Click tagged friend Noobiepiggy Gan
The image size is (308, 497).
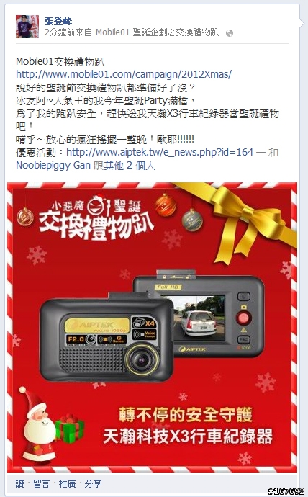tap(53, 166)
